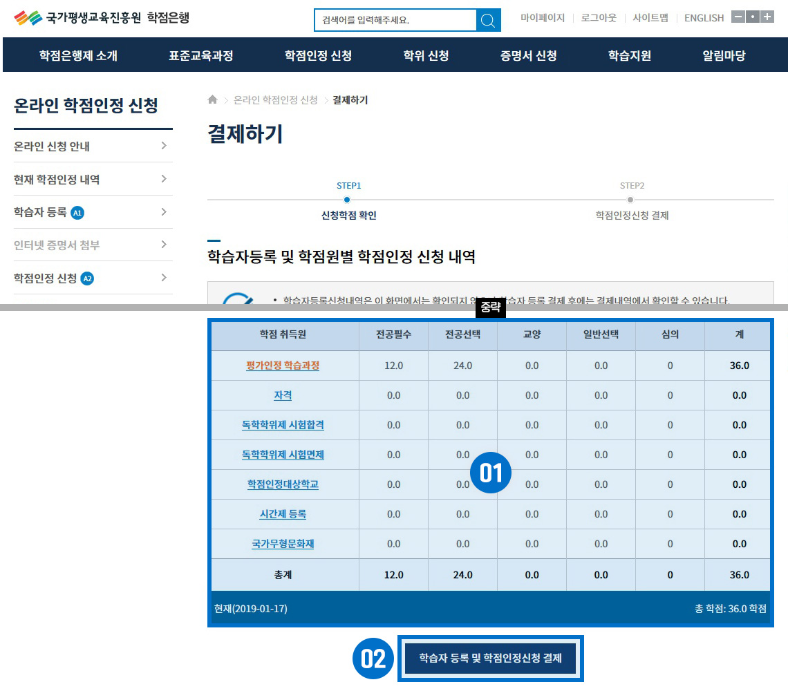
Task: Focus the 검색어를 입력해주세요 search field
Action: pyautogui.click(x=395, y=20)
